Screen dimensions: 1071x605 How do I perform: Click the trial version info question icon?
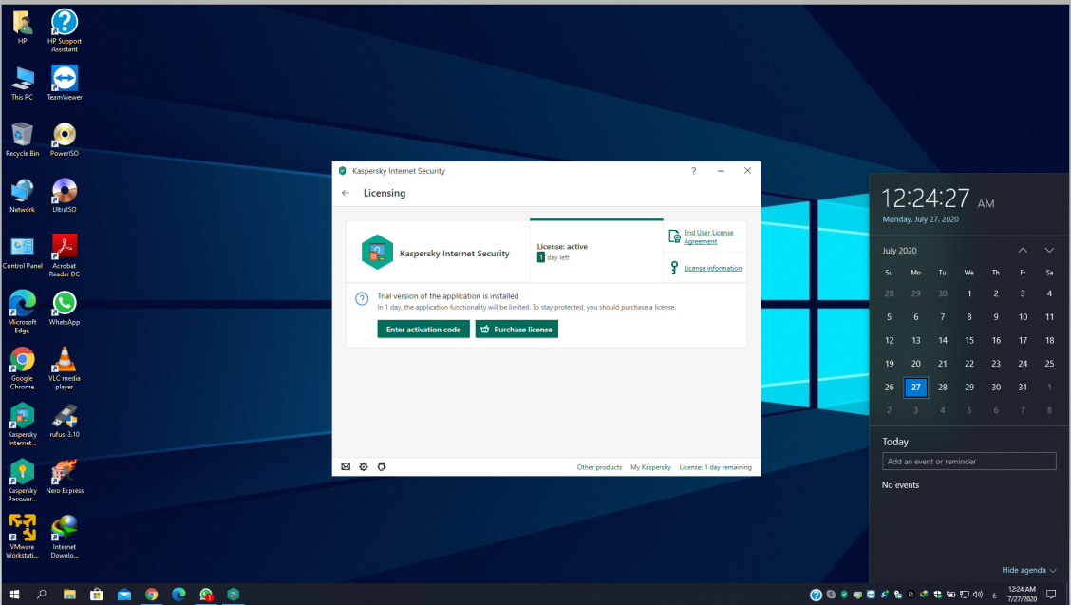[x=362, y=299]
